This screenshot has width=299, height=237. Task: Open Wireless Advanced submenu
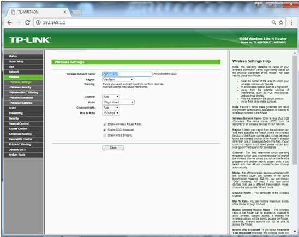[x=23, y=98]
